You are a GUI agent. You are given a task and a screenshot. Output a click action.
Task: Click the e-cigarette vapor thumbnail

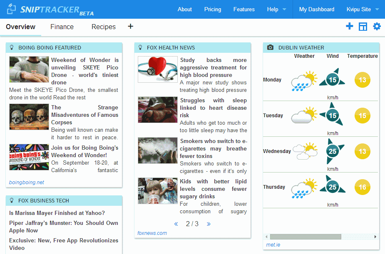pyautogui.click(x=158, y=150)
